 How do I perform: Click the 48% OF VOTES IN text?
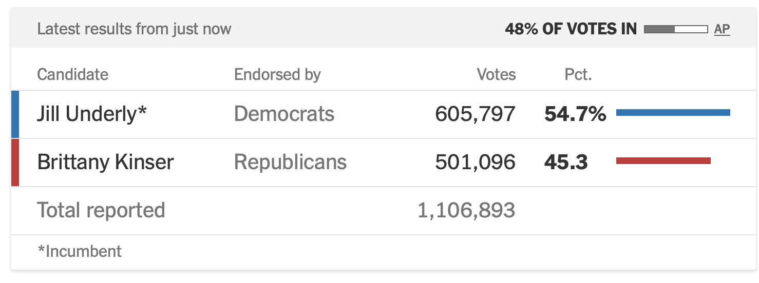(x=571, y=29)
